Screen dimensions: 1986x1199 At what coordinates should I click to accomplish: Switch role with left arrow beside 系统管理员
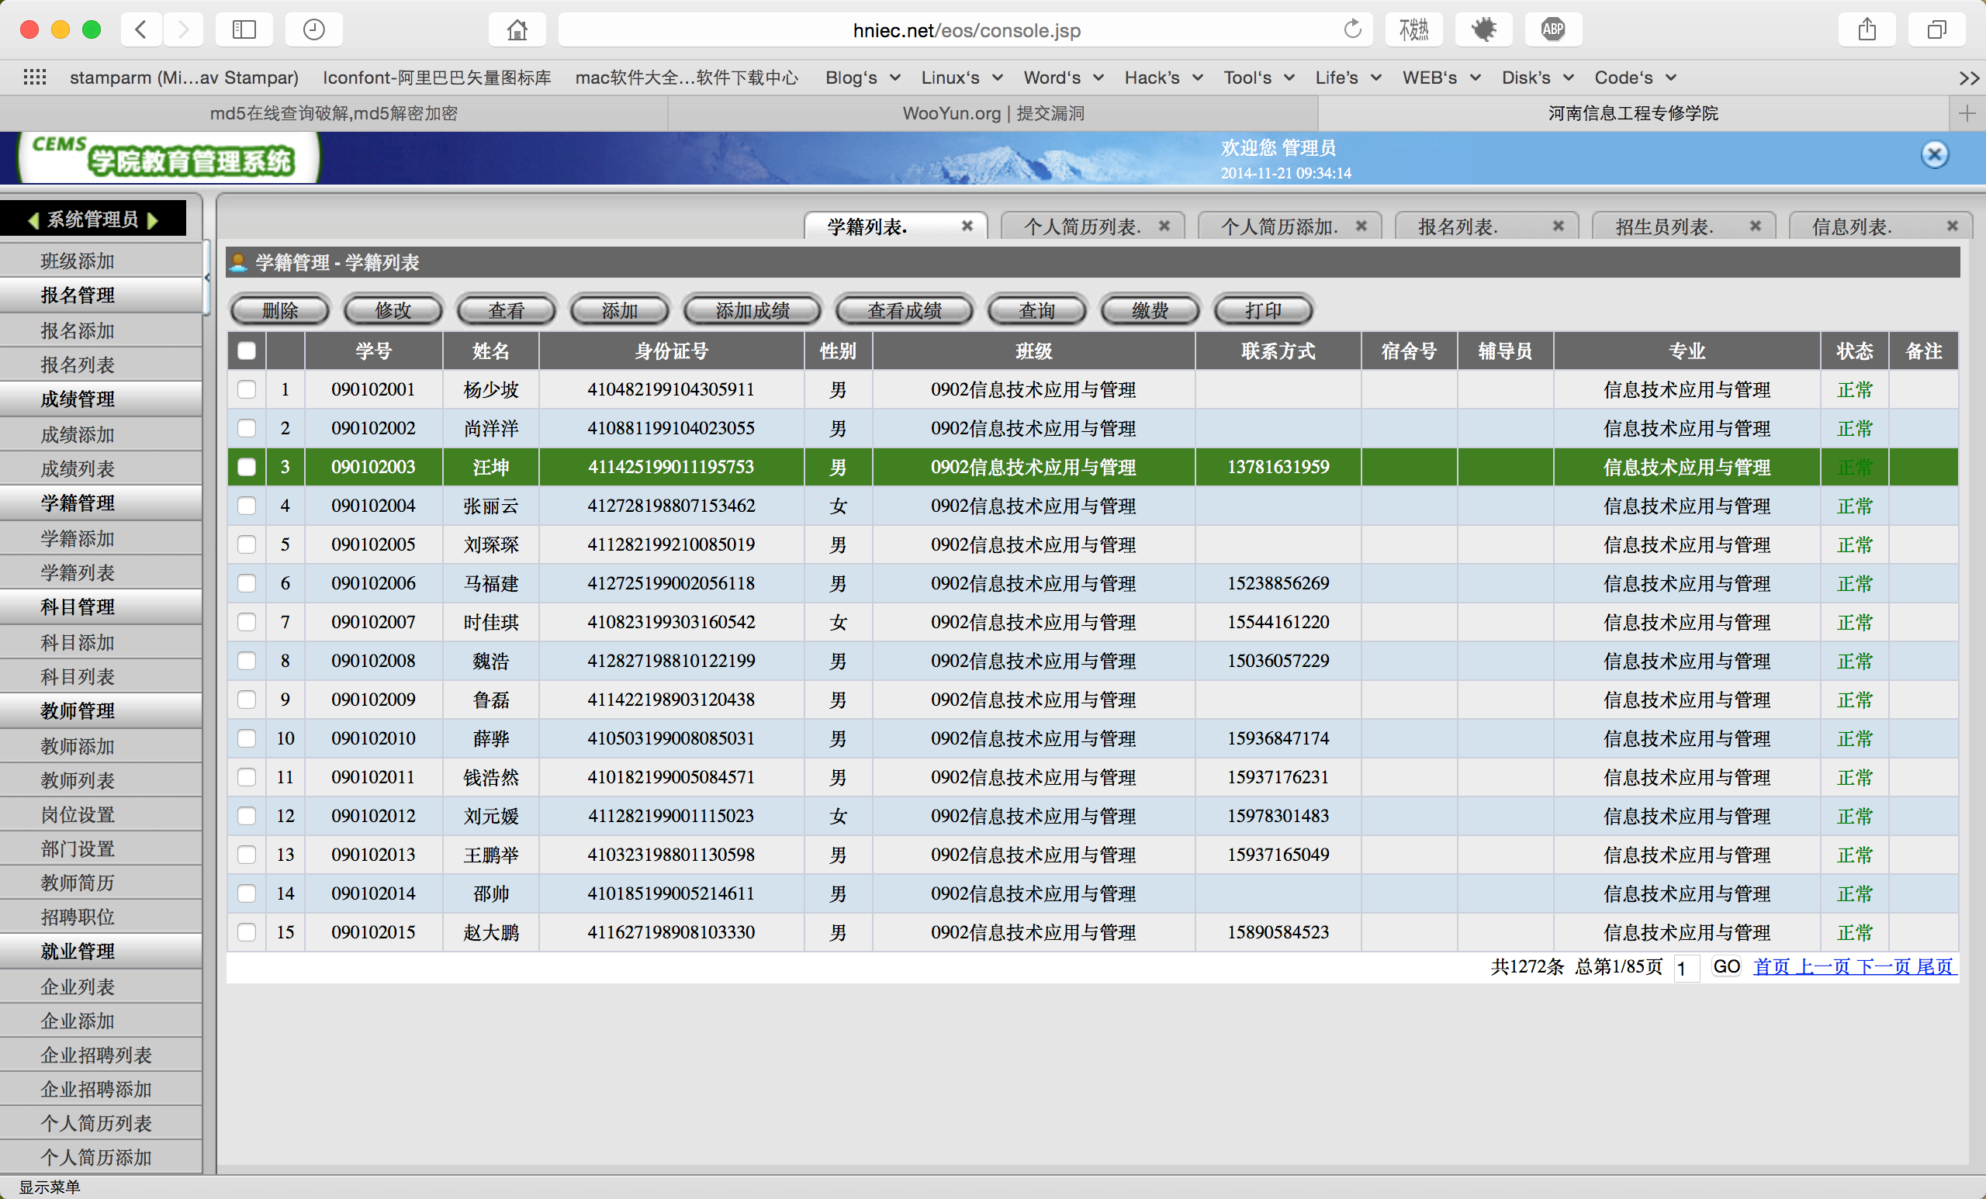click(x=34, y=220)
